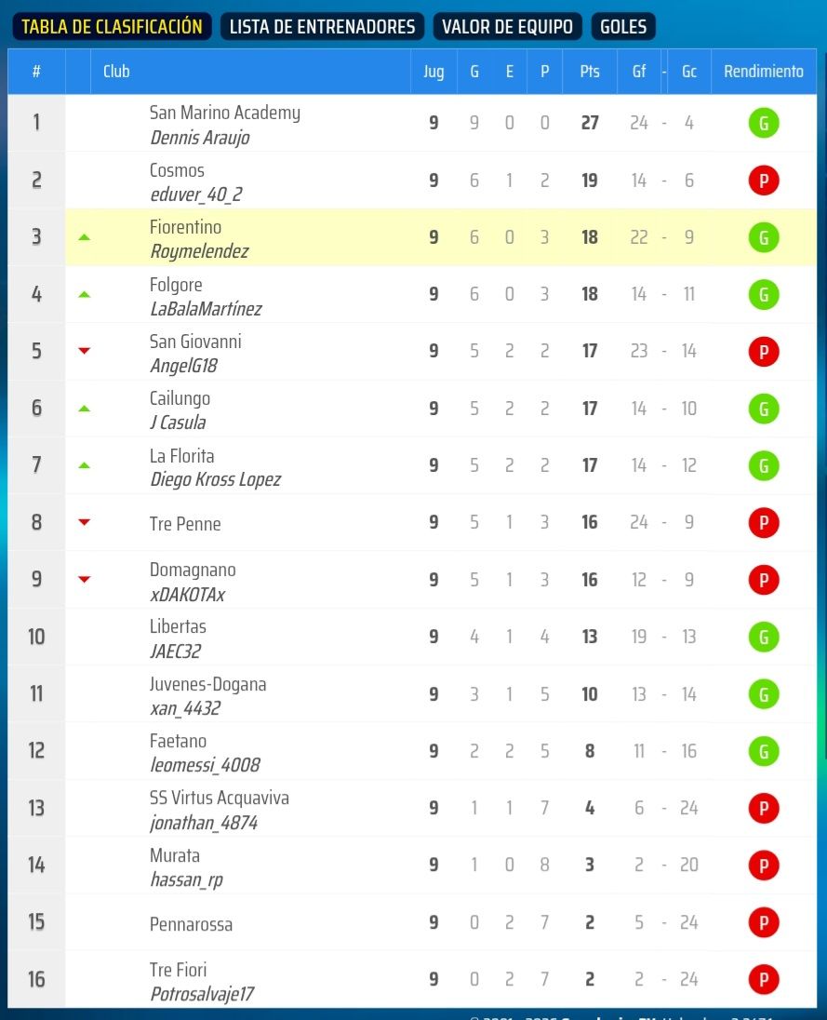Switch to the Valor de Equipo tab
The image size is (827, 1020).
click(x=507, y=27)
